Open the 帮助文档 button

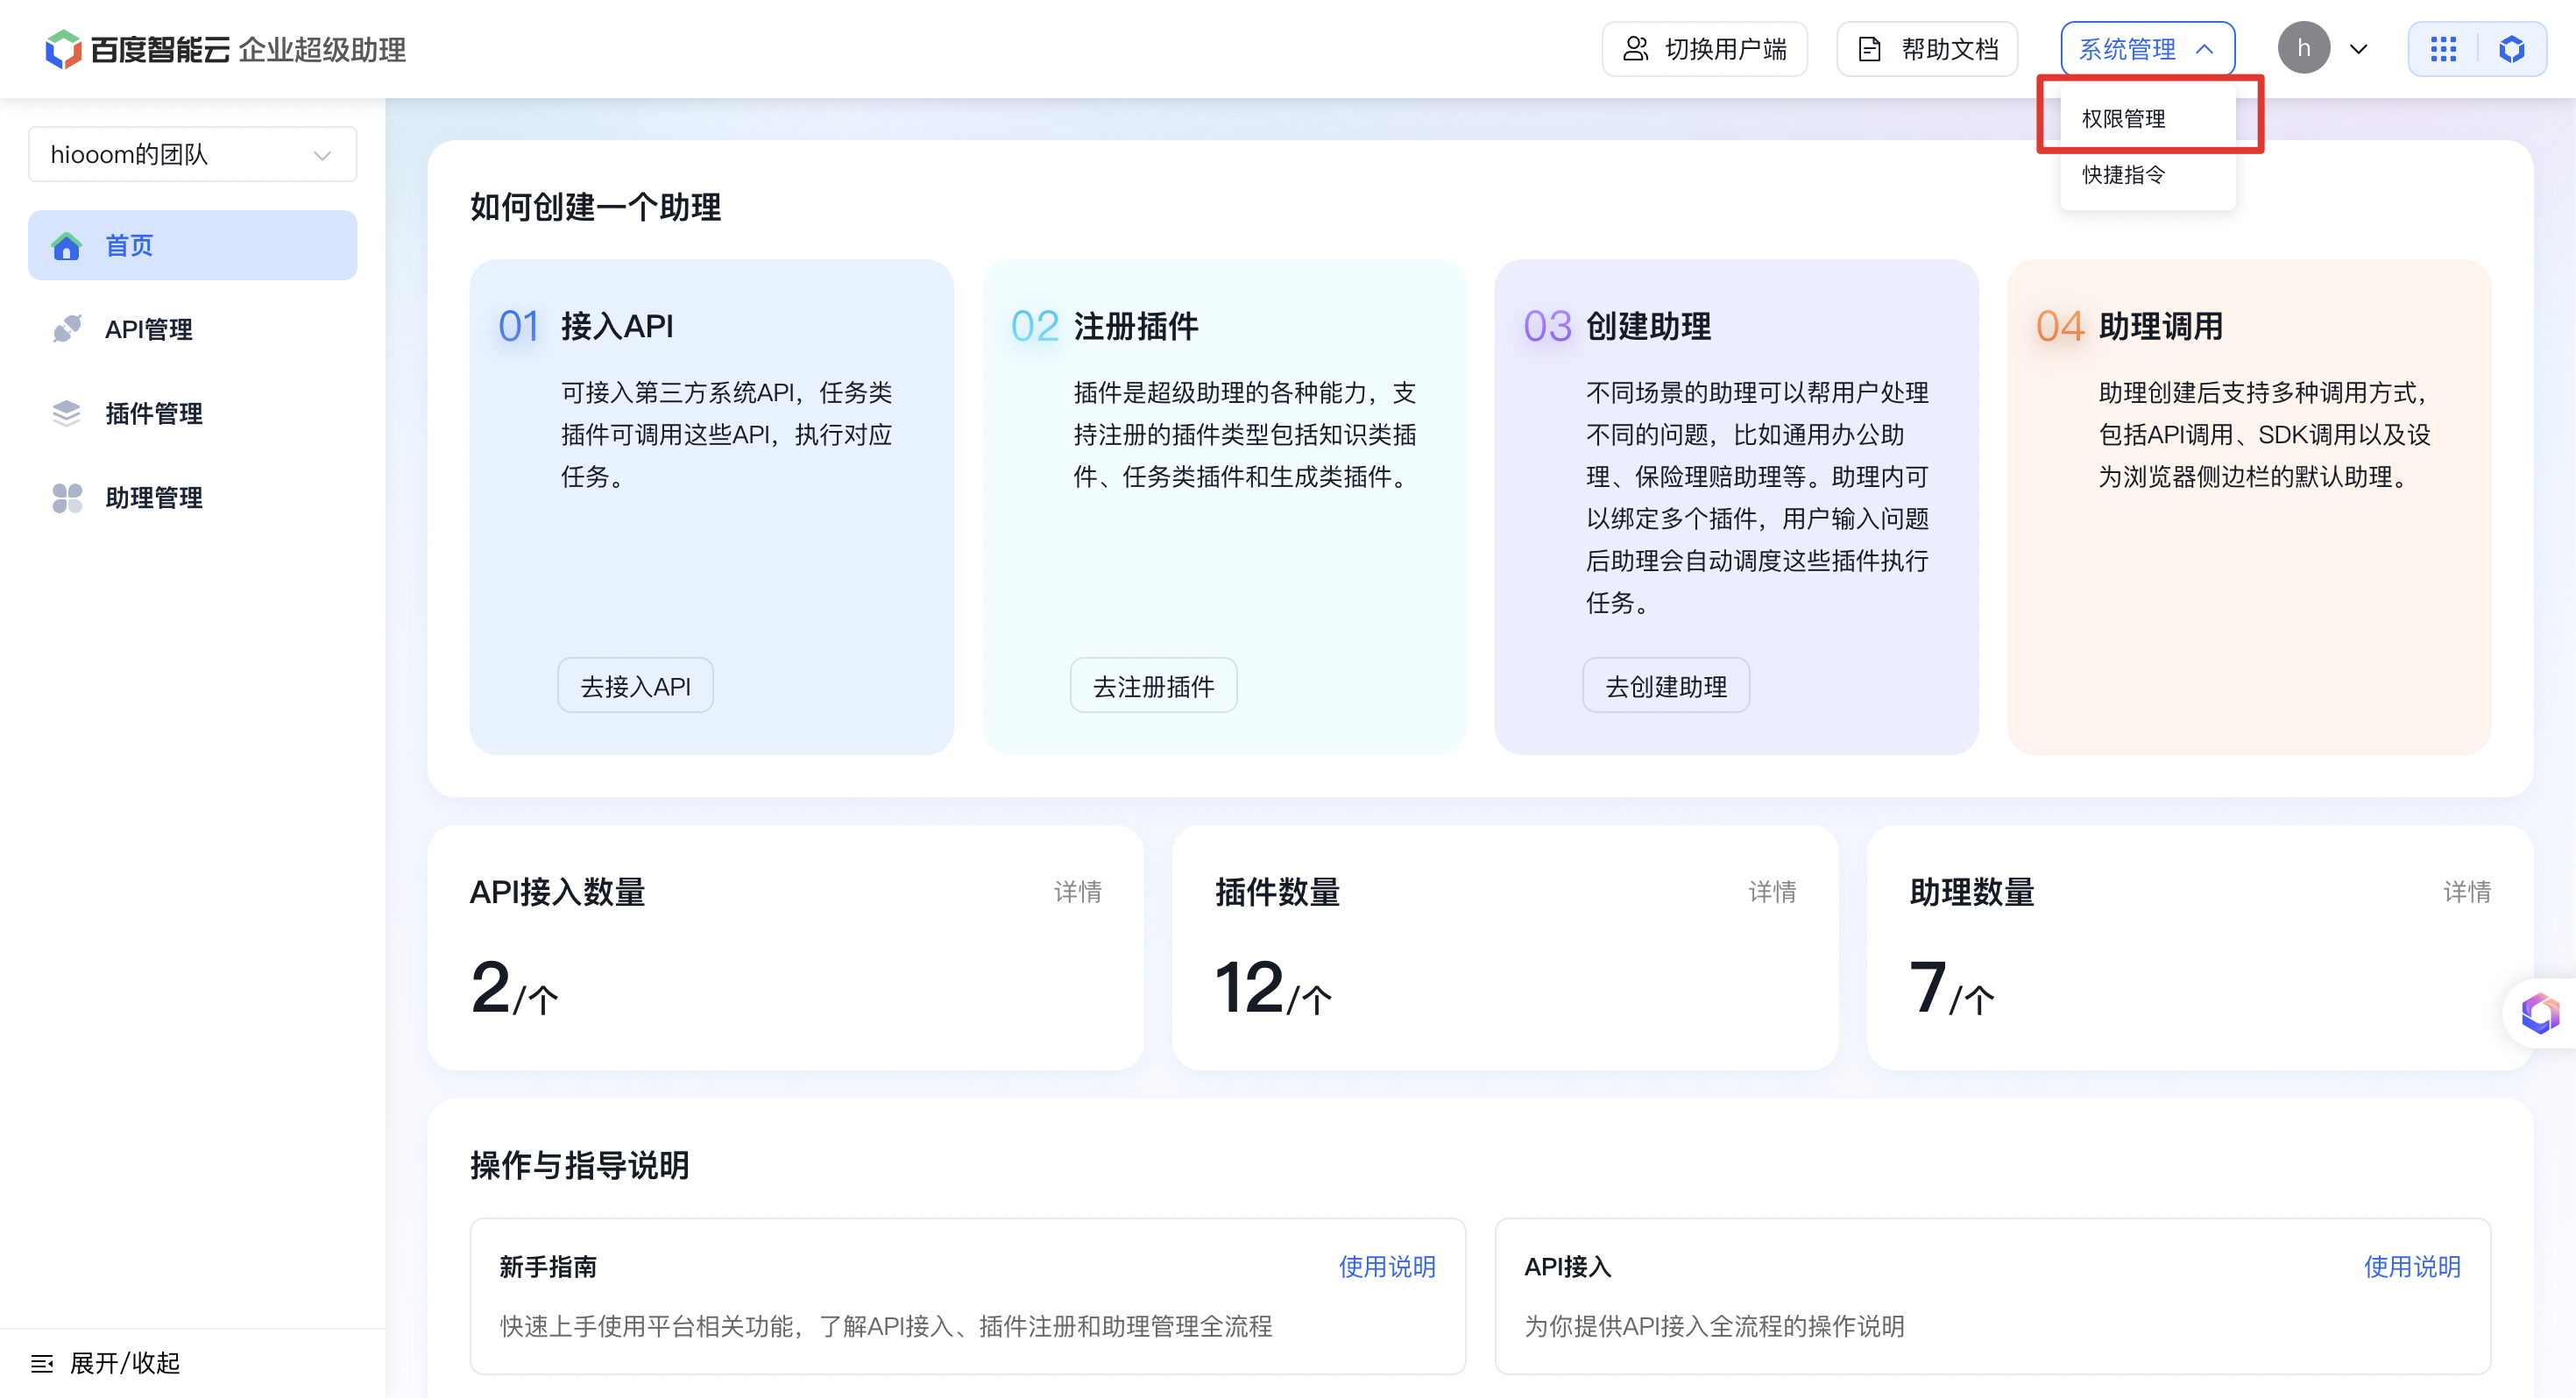point(1927,49)
